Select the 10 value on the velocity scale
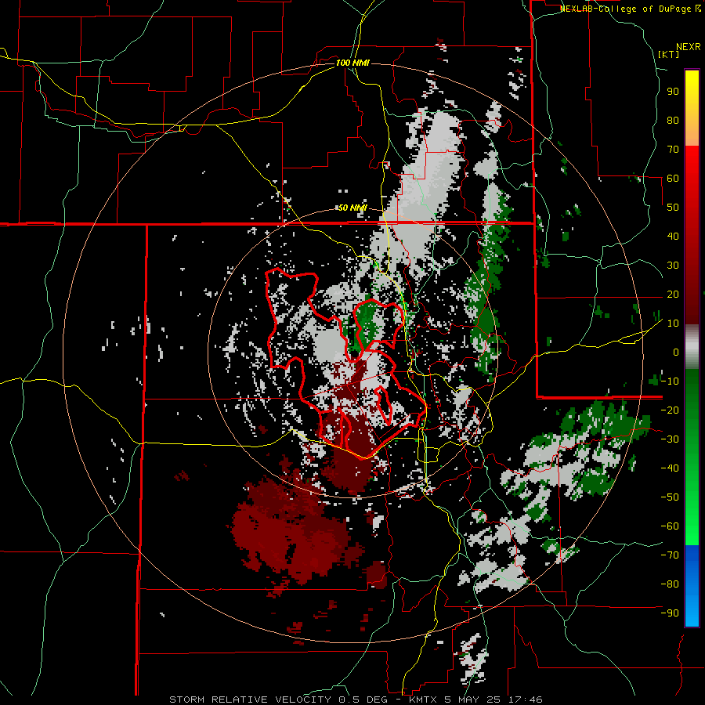This screenshot has height=705, width=705. pos(673,324)
